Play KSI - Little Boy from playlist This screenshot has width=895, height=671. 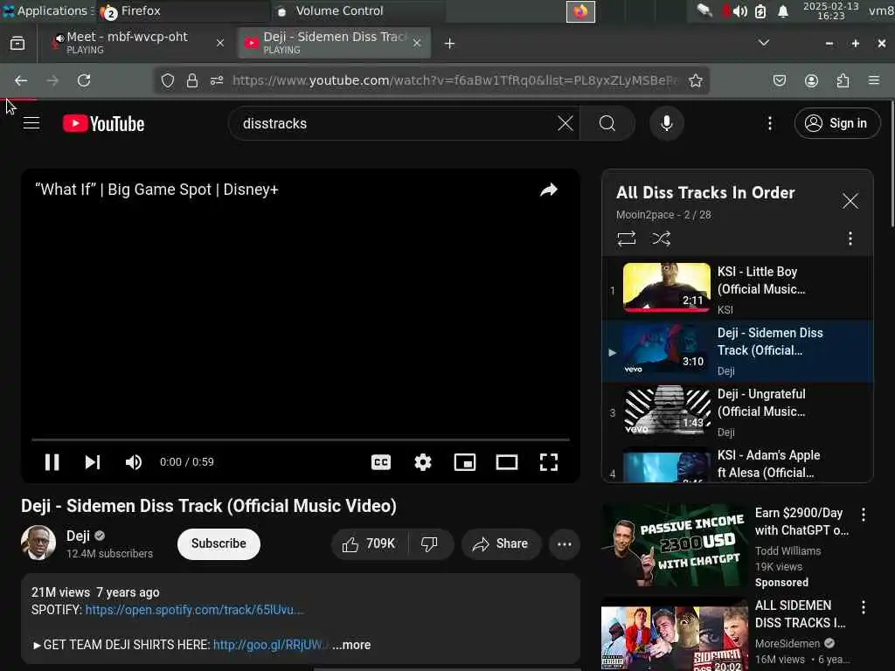[x=738, y=288]
